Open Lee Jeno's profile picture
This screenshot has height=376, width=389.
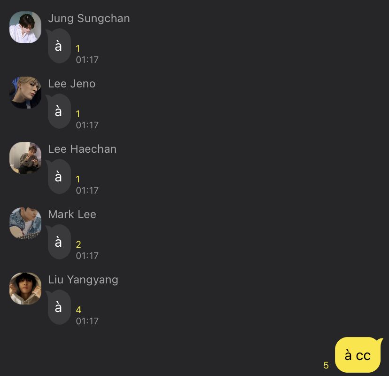[x=25, y=93]
